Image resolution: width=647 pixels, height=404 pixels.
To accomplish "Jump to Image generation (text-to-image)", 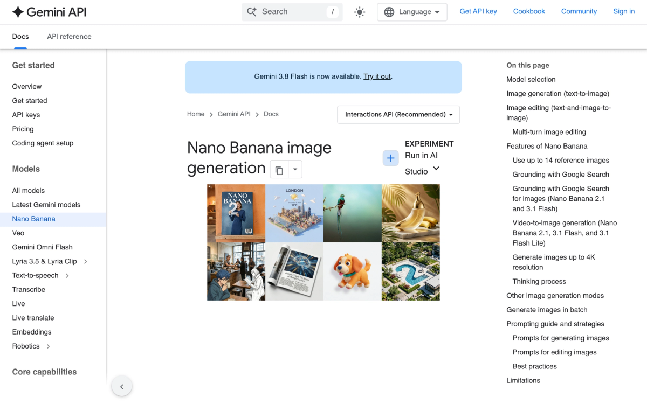I will 557,94.
